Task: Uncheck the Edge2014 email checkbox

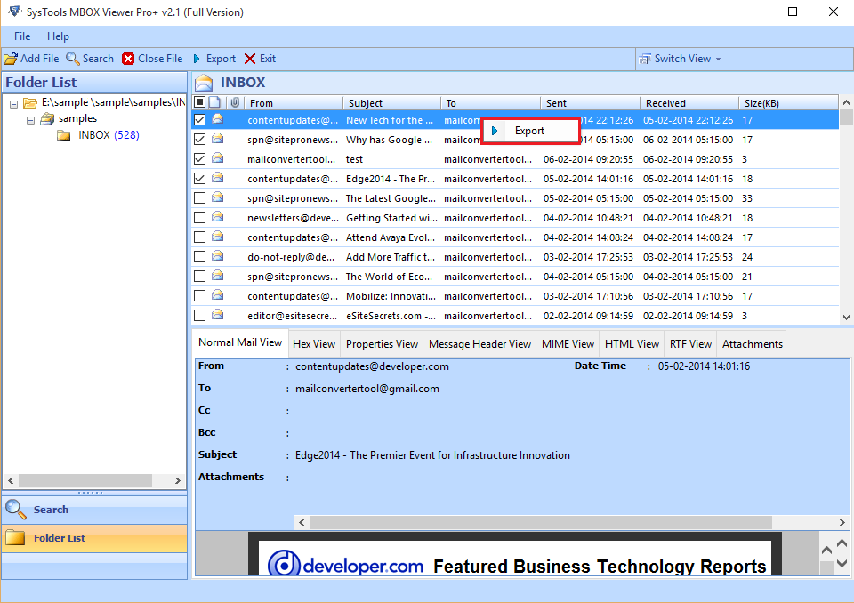Action: [200, 178]
